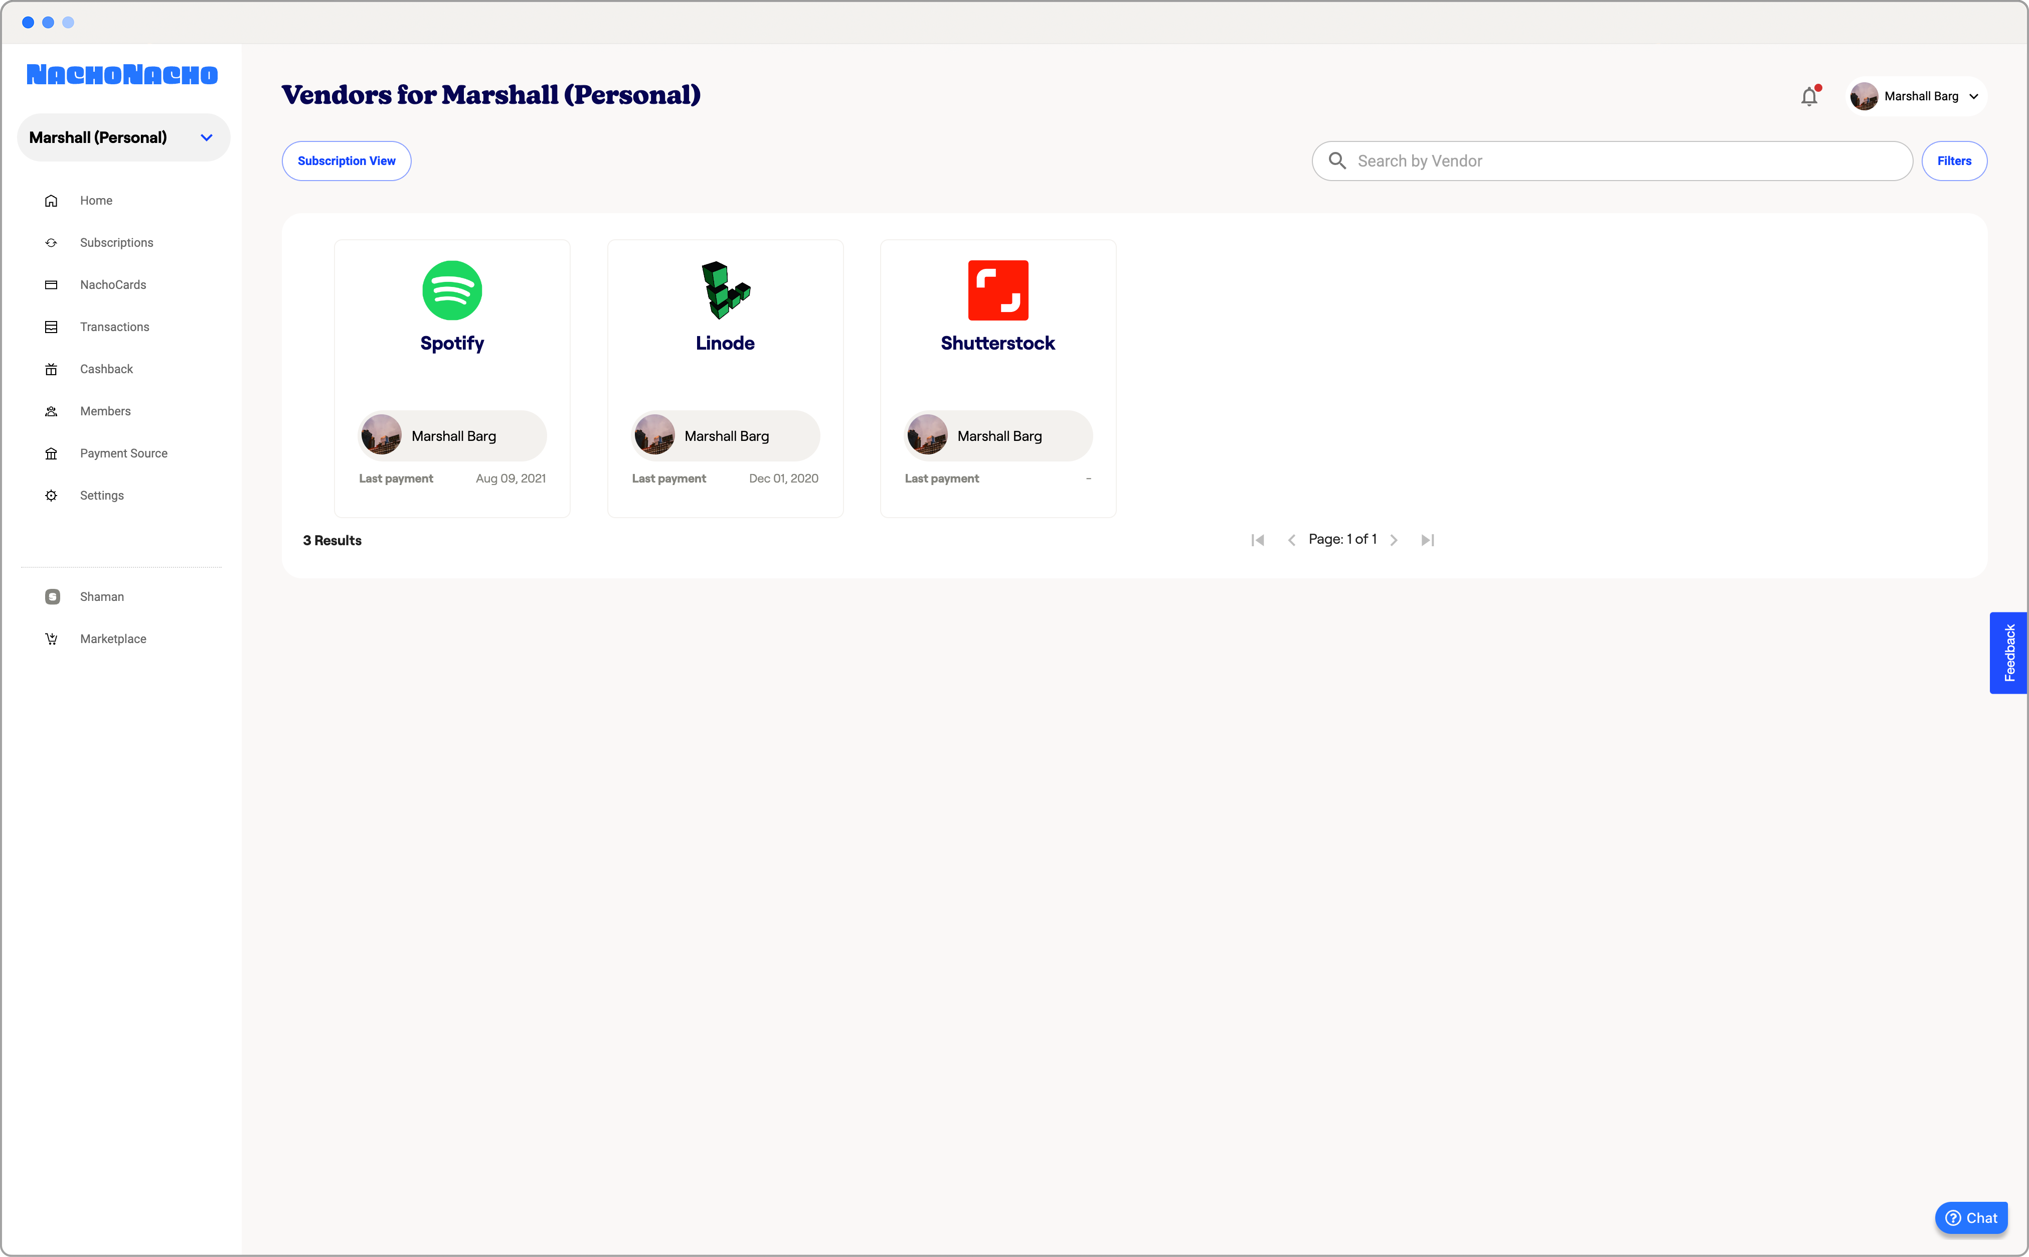Open the Marshall Barg user menu chevron
The width and height of the screenshot is (2029, 1257).
tap(1973, 96)
